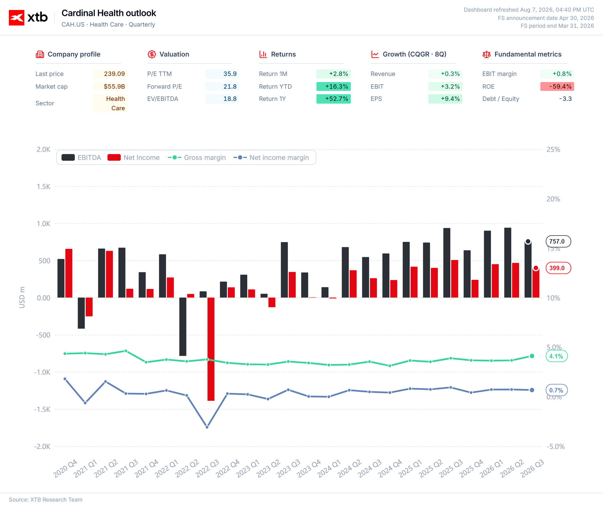
Task: Click the 2026 Q3 Net Income bar end marker
Action: (536, 268)
